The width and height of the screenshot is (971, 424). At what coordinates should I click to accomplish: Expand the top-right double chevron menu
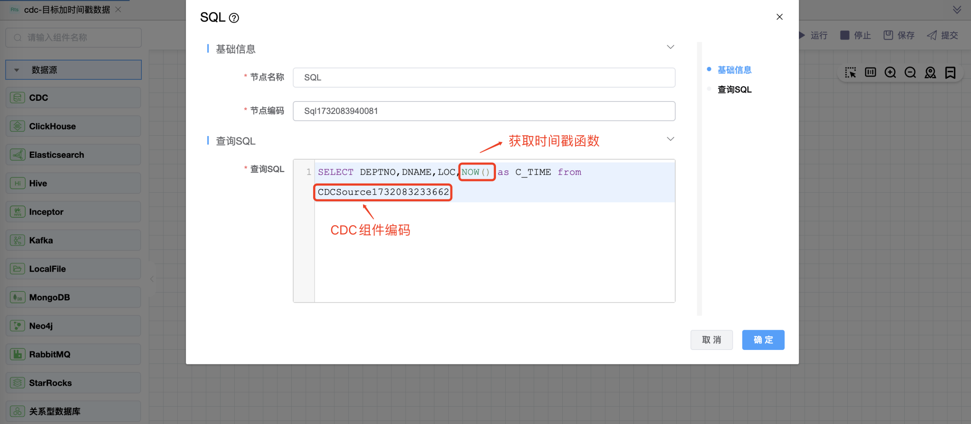[x=957, y=10]
